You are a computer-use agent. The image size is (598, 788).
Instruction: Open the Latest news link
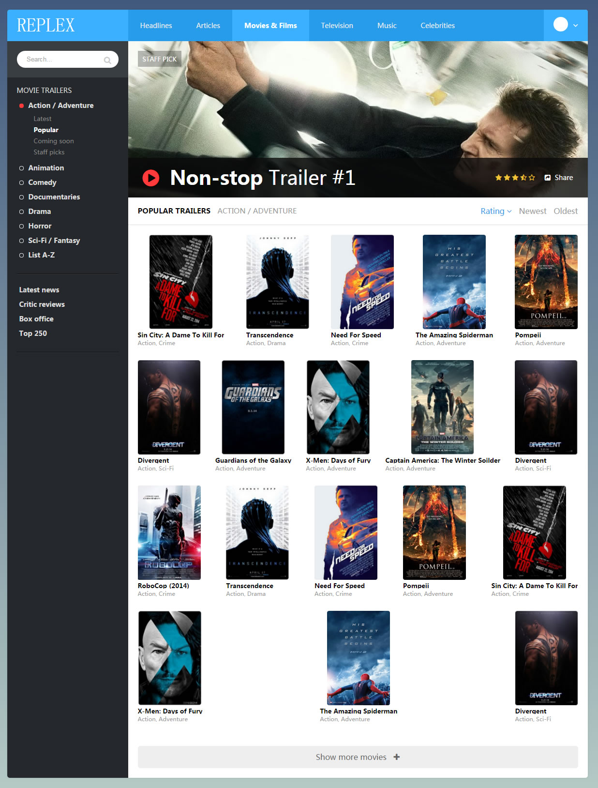tap(39, 290)
